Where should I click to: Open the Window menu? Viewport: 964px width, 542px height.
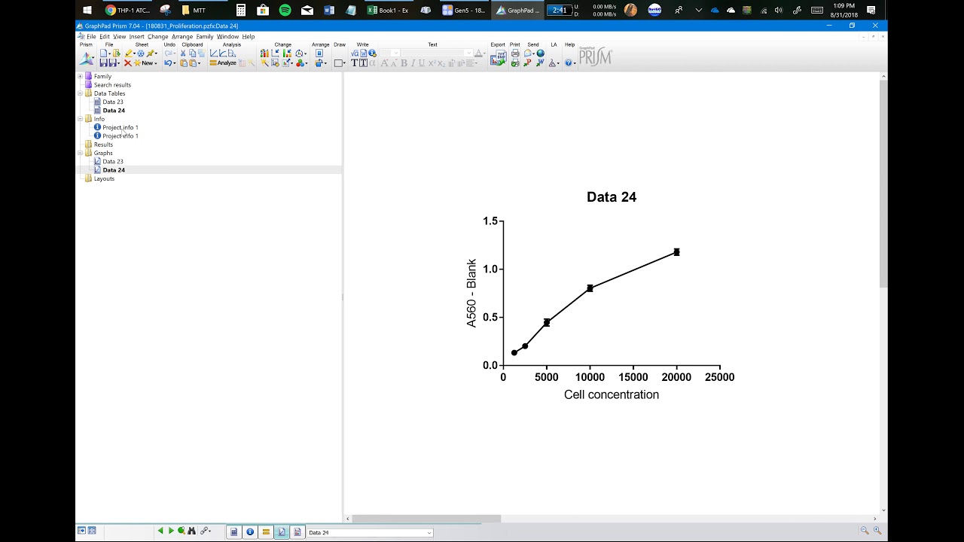pyautogui.click(x=227, y=36)
